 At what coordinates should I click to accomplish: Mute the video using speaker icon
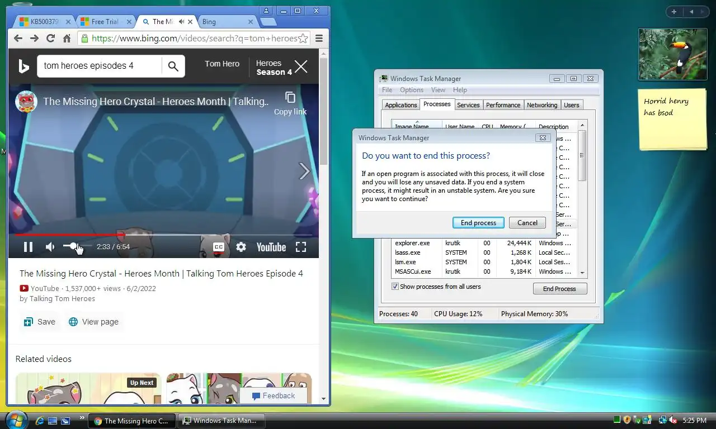(50, 247)
